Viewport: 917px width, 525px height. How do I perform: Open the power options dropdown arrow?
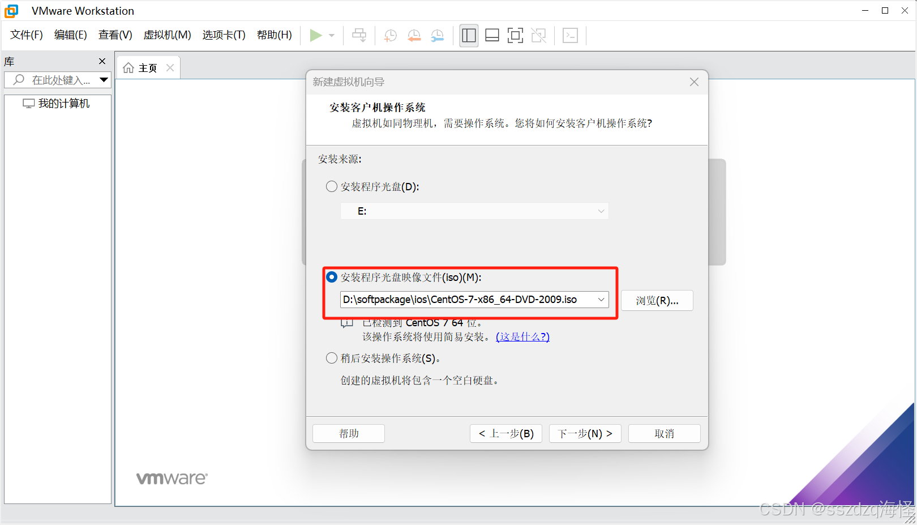click(x=332, y=36)
